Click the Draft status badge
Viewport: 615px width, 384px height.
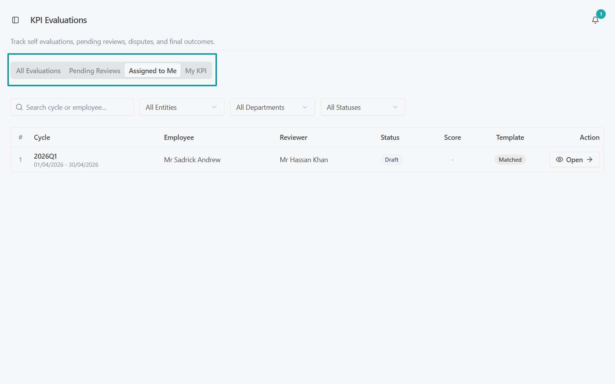pyautogui.click(x=392, y=160)
